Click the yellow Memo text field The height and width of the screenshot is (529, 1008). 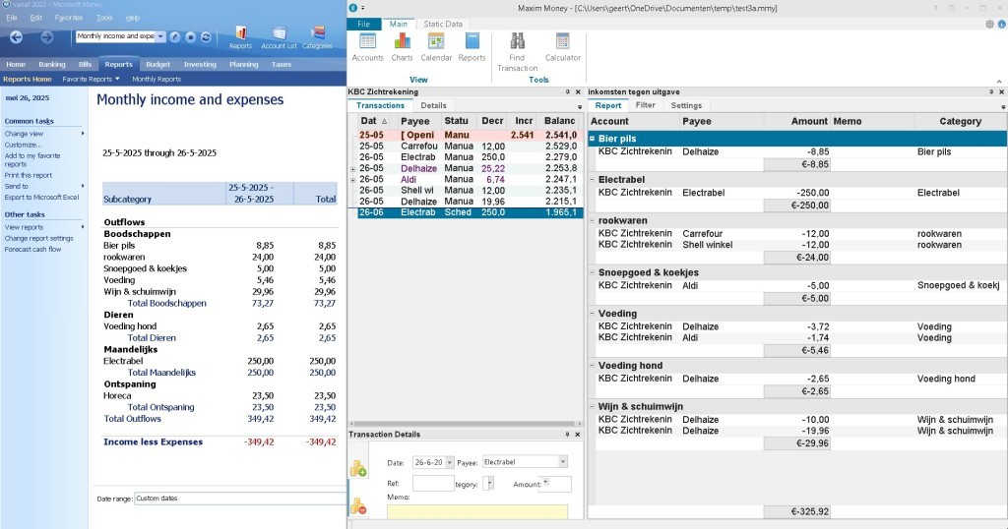(x=477, y=511)
